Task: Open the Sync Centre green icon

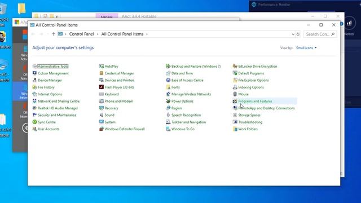Action: (35, 122)
